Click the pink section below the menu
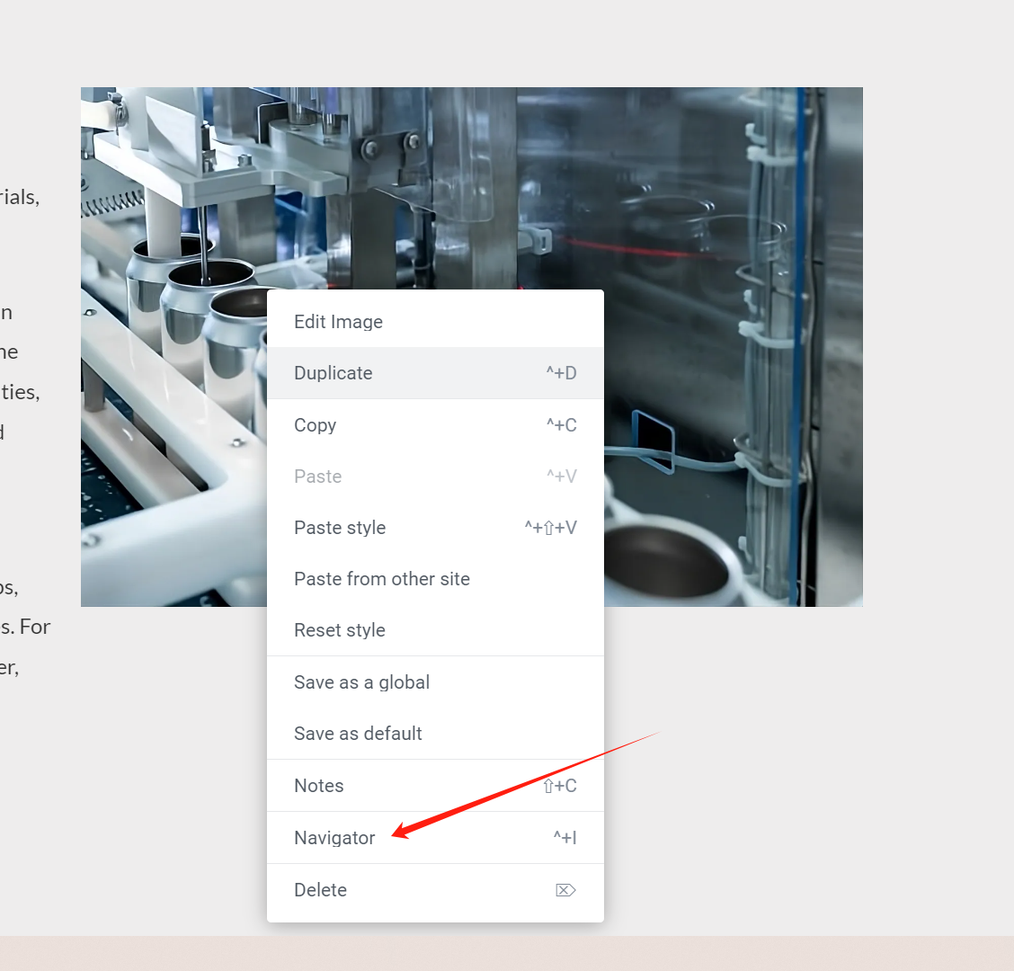The image size is (1014, 971). [x=507, y=953]
